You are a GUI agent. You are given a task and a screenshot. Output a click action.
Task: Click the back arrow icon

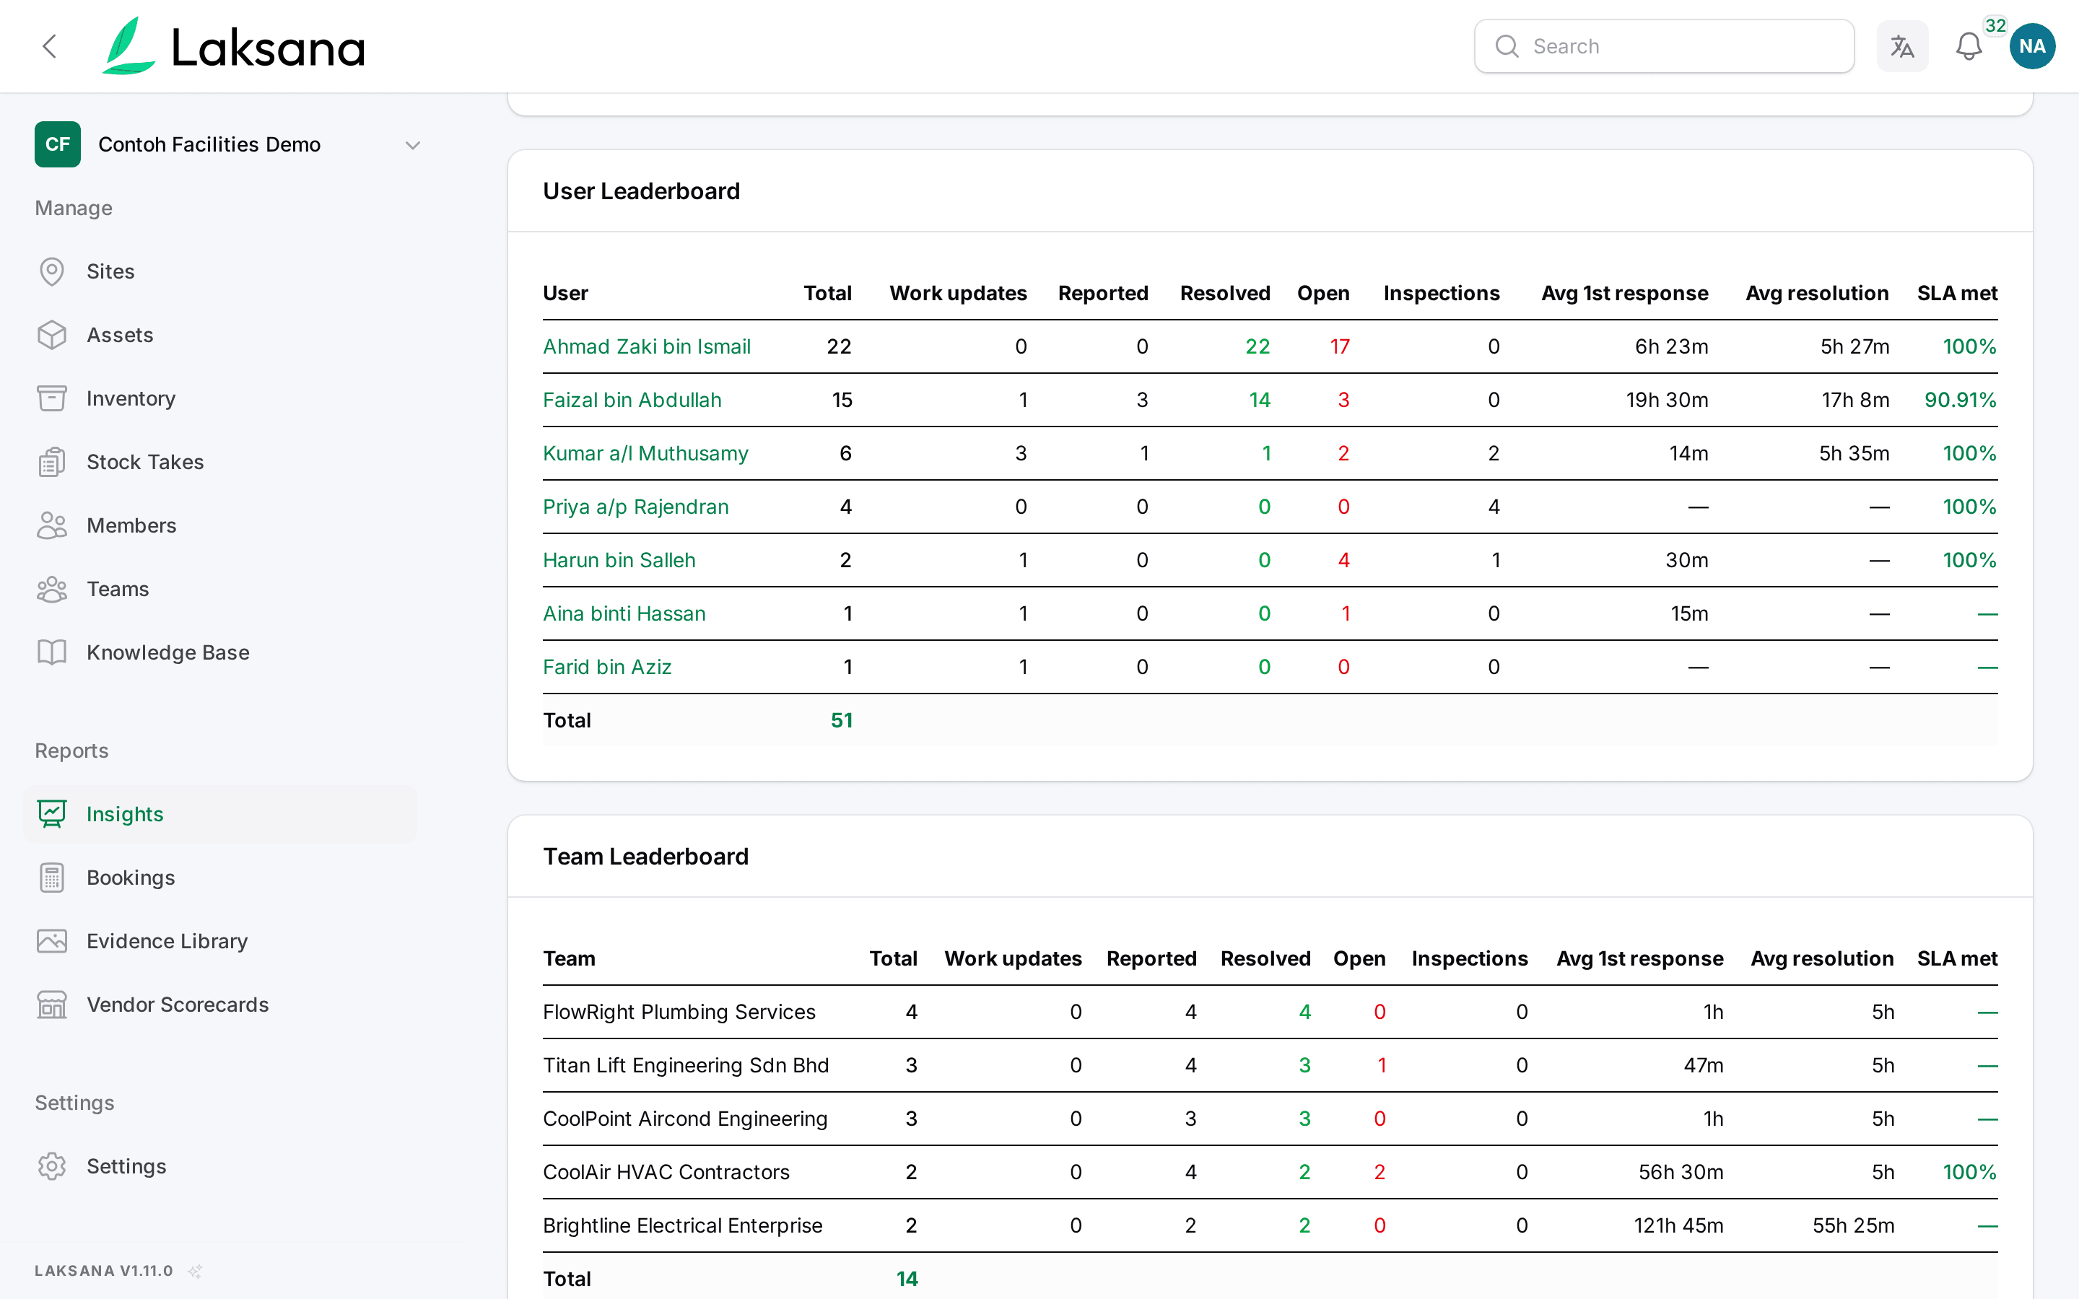tap(50, 46)
